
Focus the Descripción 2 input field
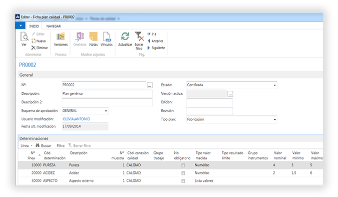click(107, 102)
